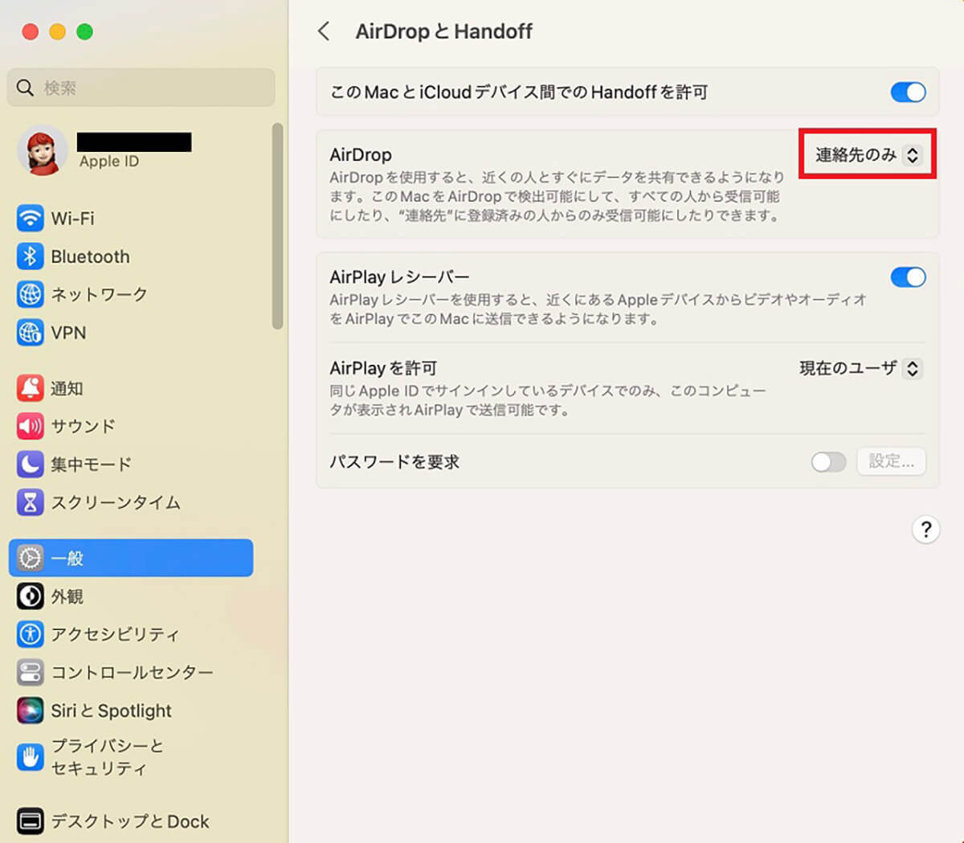Viewport: 964px width, 843px height.
Task: Focus the 検索 search field
Action: 141,87
